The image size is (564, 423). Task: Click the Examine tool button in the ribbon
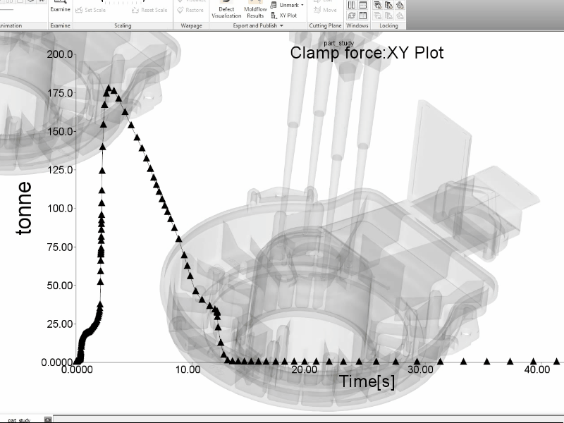click(60, 6)
